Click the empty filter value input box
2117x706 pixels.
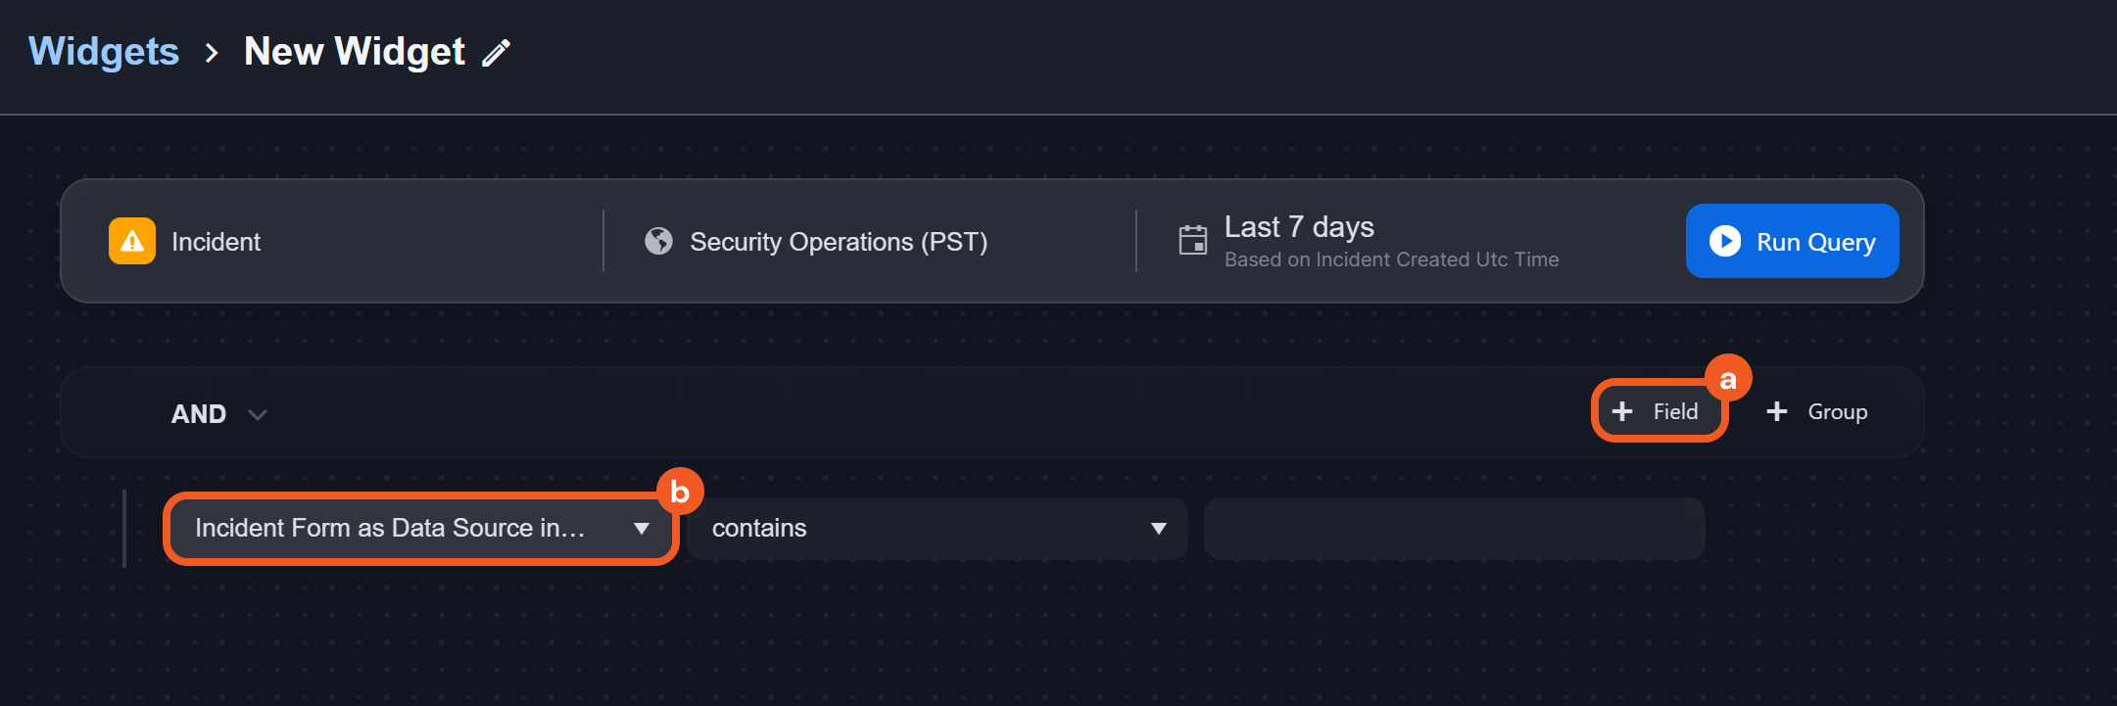pos(1454,529)
